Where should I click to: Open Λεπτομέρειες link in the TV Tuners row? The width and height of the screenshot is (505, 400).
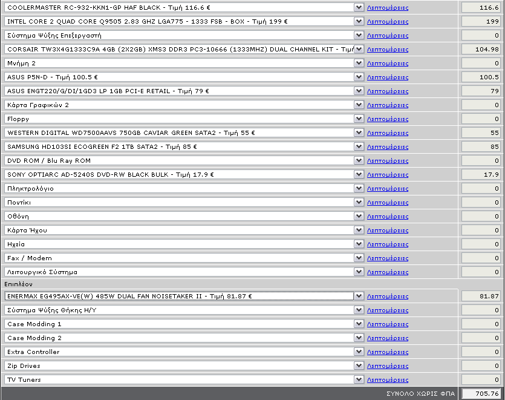point(388,379)
